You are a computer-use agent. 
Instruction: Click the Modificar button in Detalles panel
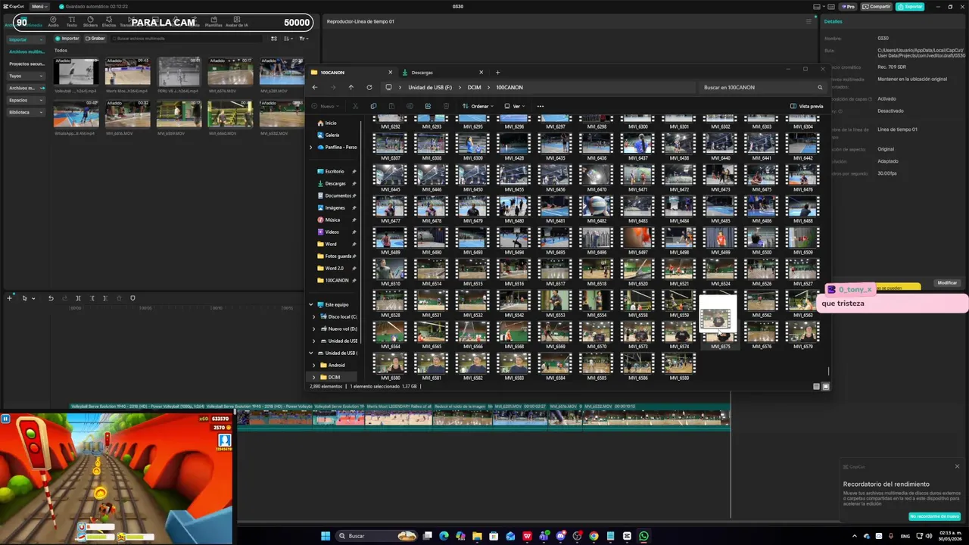point(947,282)
